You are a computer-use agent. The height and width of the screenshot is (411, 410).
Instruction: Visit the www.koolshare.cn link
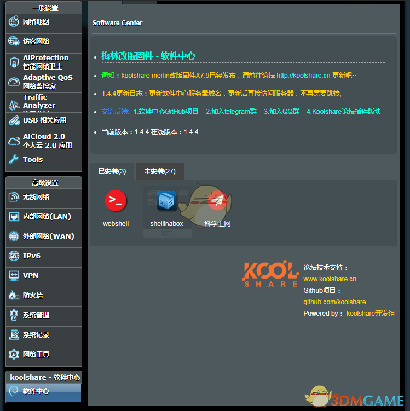[x=330, y=279]
